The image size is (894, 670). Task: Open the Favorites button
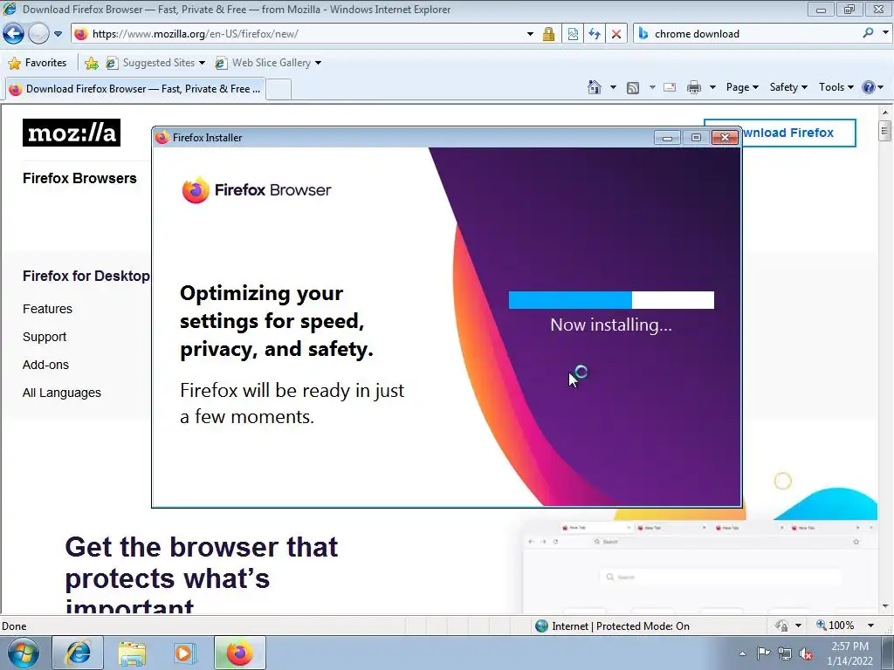38,63
